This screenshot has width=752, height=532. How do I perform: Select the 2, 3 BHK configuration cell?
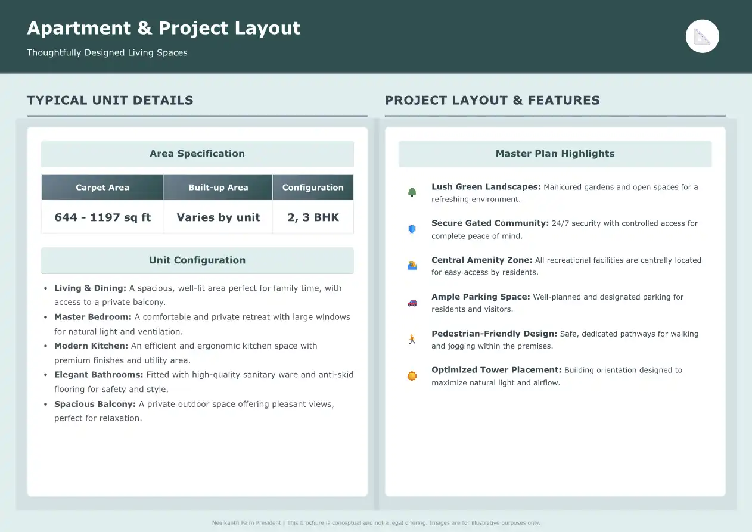click(313, 217)
